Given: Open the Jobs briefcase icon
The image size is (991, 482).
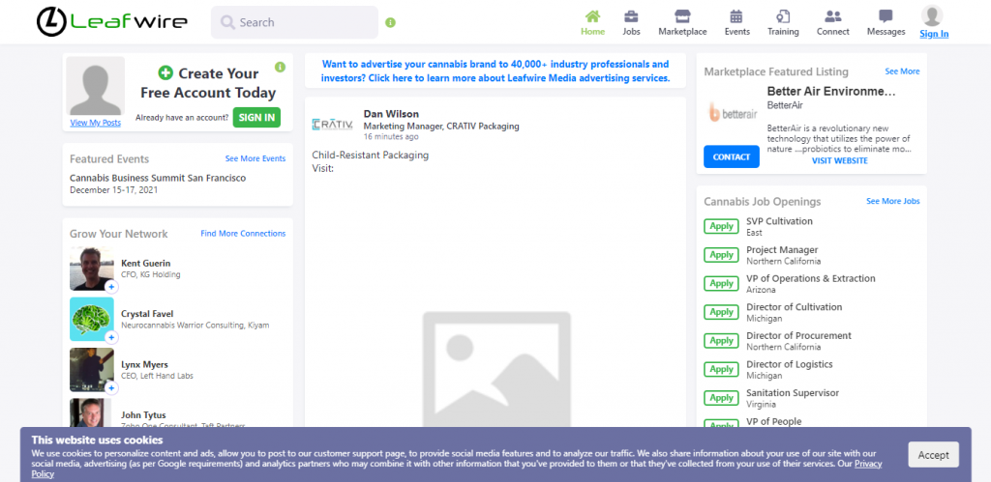Looking at the screenshot, I should coord(631,16).
